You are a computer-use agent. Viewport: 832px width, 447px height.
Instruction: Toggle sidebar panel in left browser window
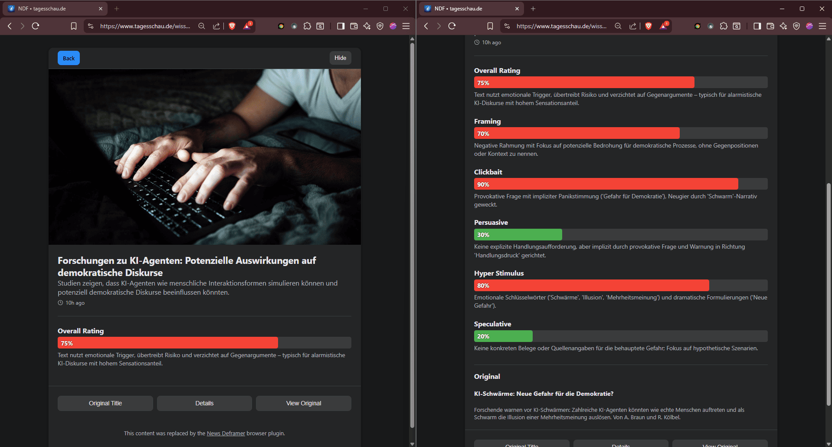point(341,26)
